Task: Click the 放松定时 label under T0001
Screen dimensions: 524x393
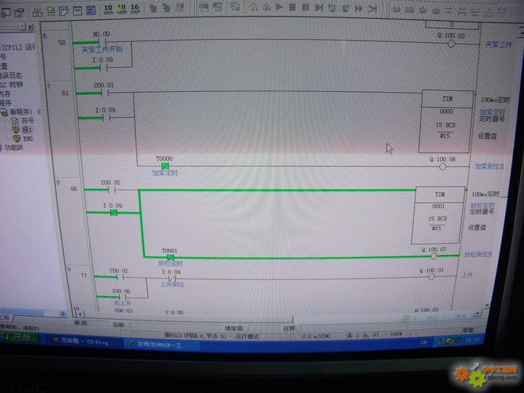Action: point(170,264)
